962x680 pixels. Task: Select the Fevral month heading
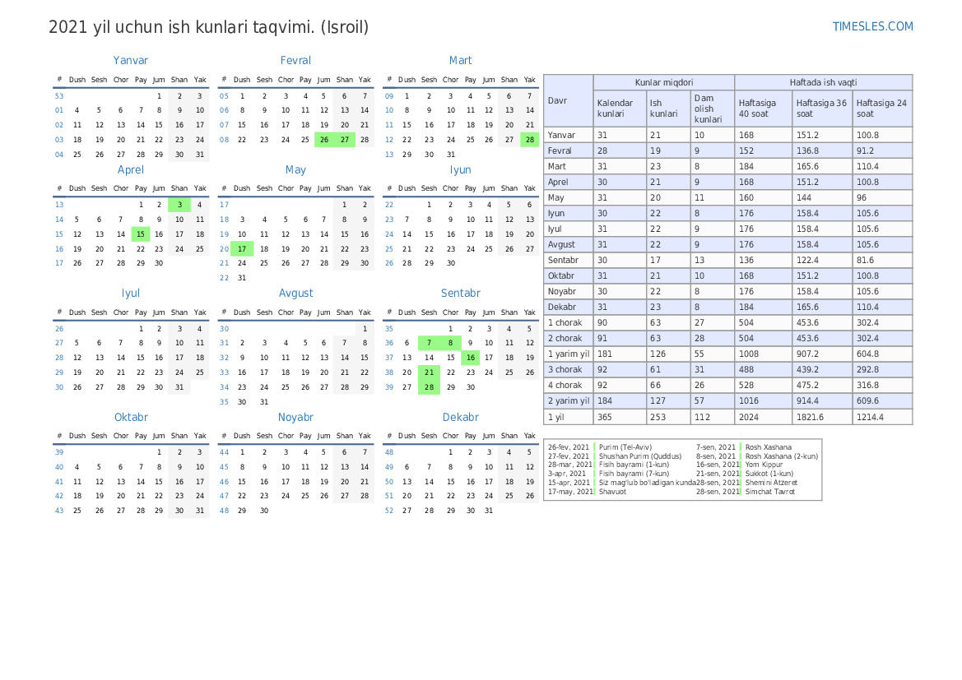click(295, 60)
